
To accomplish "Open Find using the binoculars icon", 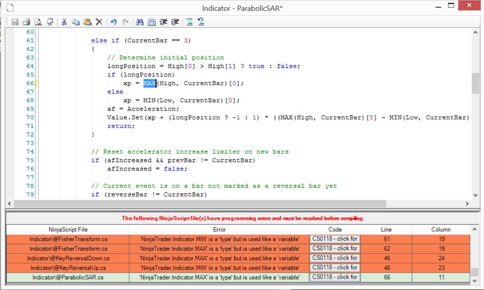I will tap(140, 22).
